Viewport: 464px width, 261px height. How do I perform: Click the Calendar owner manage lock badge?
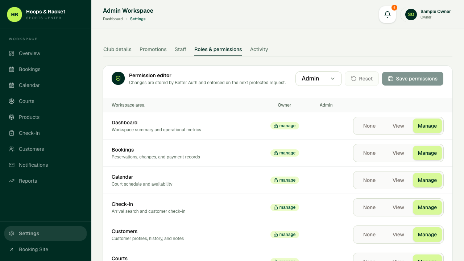285,180
